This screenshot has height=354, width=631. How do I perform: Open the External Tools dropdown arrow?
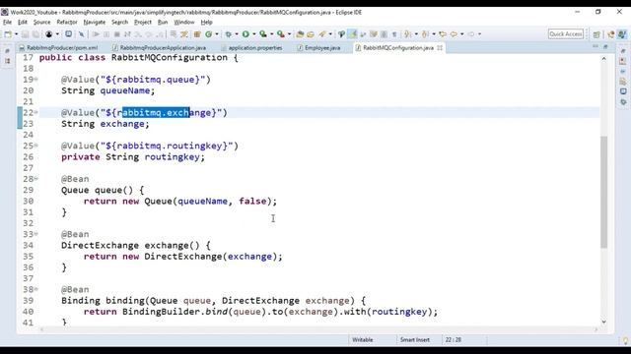point(289,34)
